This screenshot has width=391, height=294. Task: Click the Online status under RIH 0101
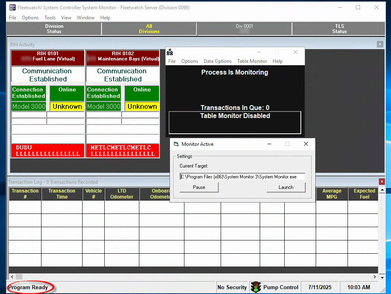(x=67, y=93)
